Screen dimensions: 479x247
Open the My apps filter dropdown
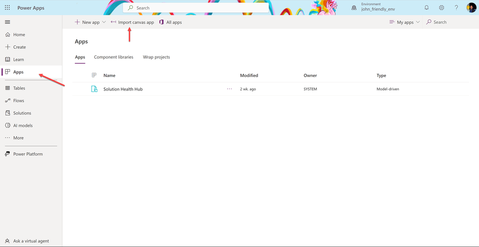pos(405,22)
